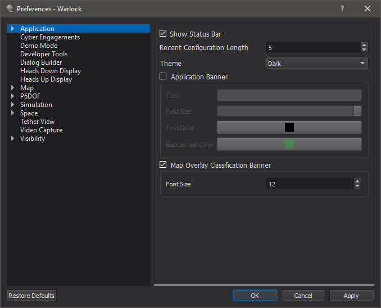This screenshot has width=381, height=308.
Task: Expand the Visibility tree node arrow
Action: pyautogui.click(x=12, y=139)
